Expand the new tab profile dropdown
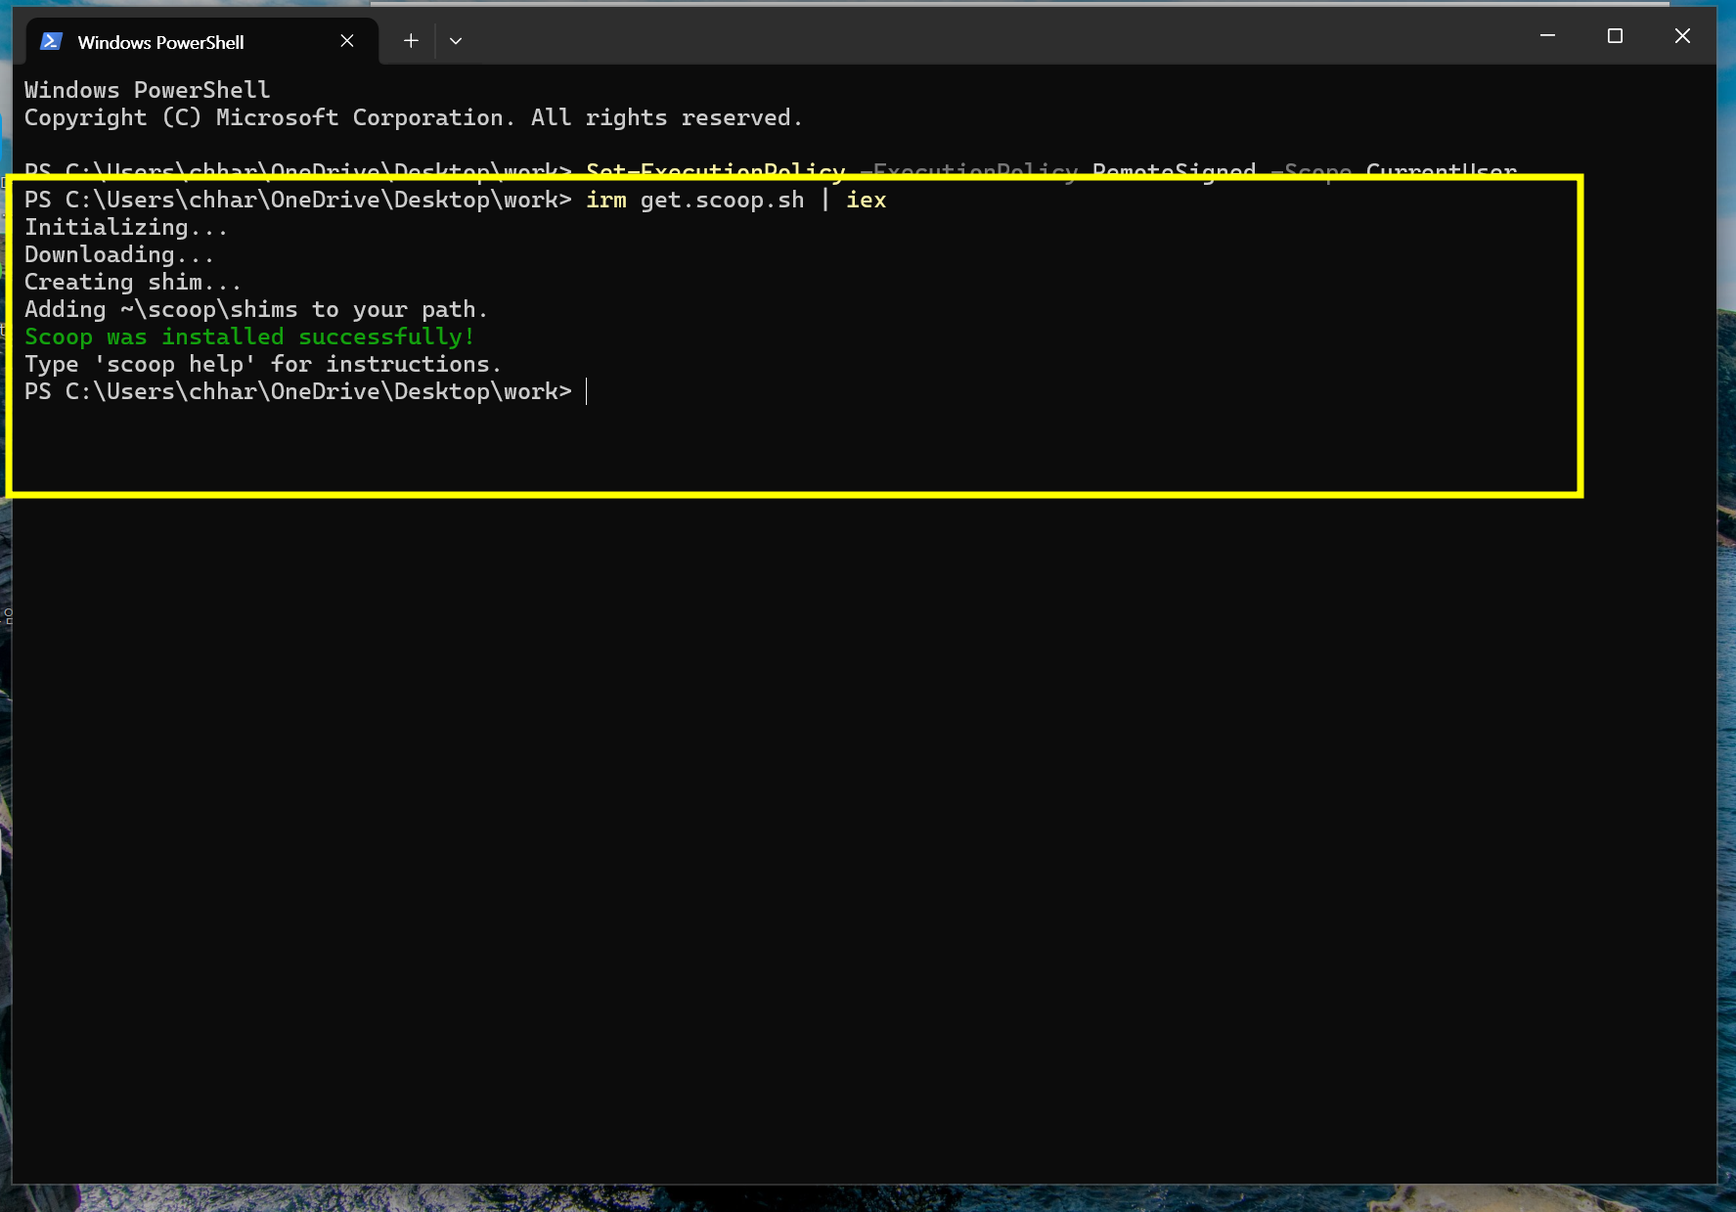 pyautogui.click(x=456, y=41)
